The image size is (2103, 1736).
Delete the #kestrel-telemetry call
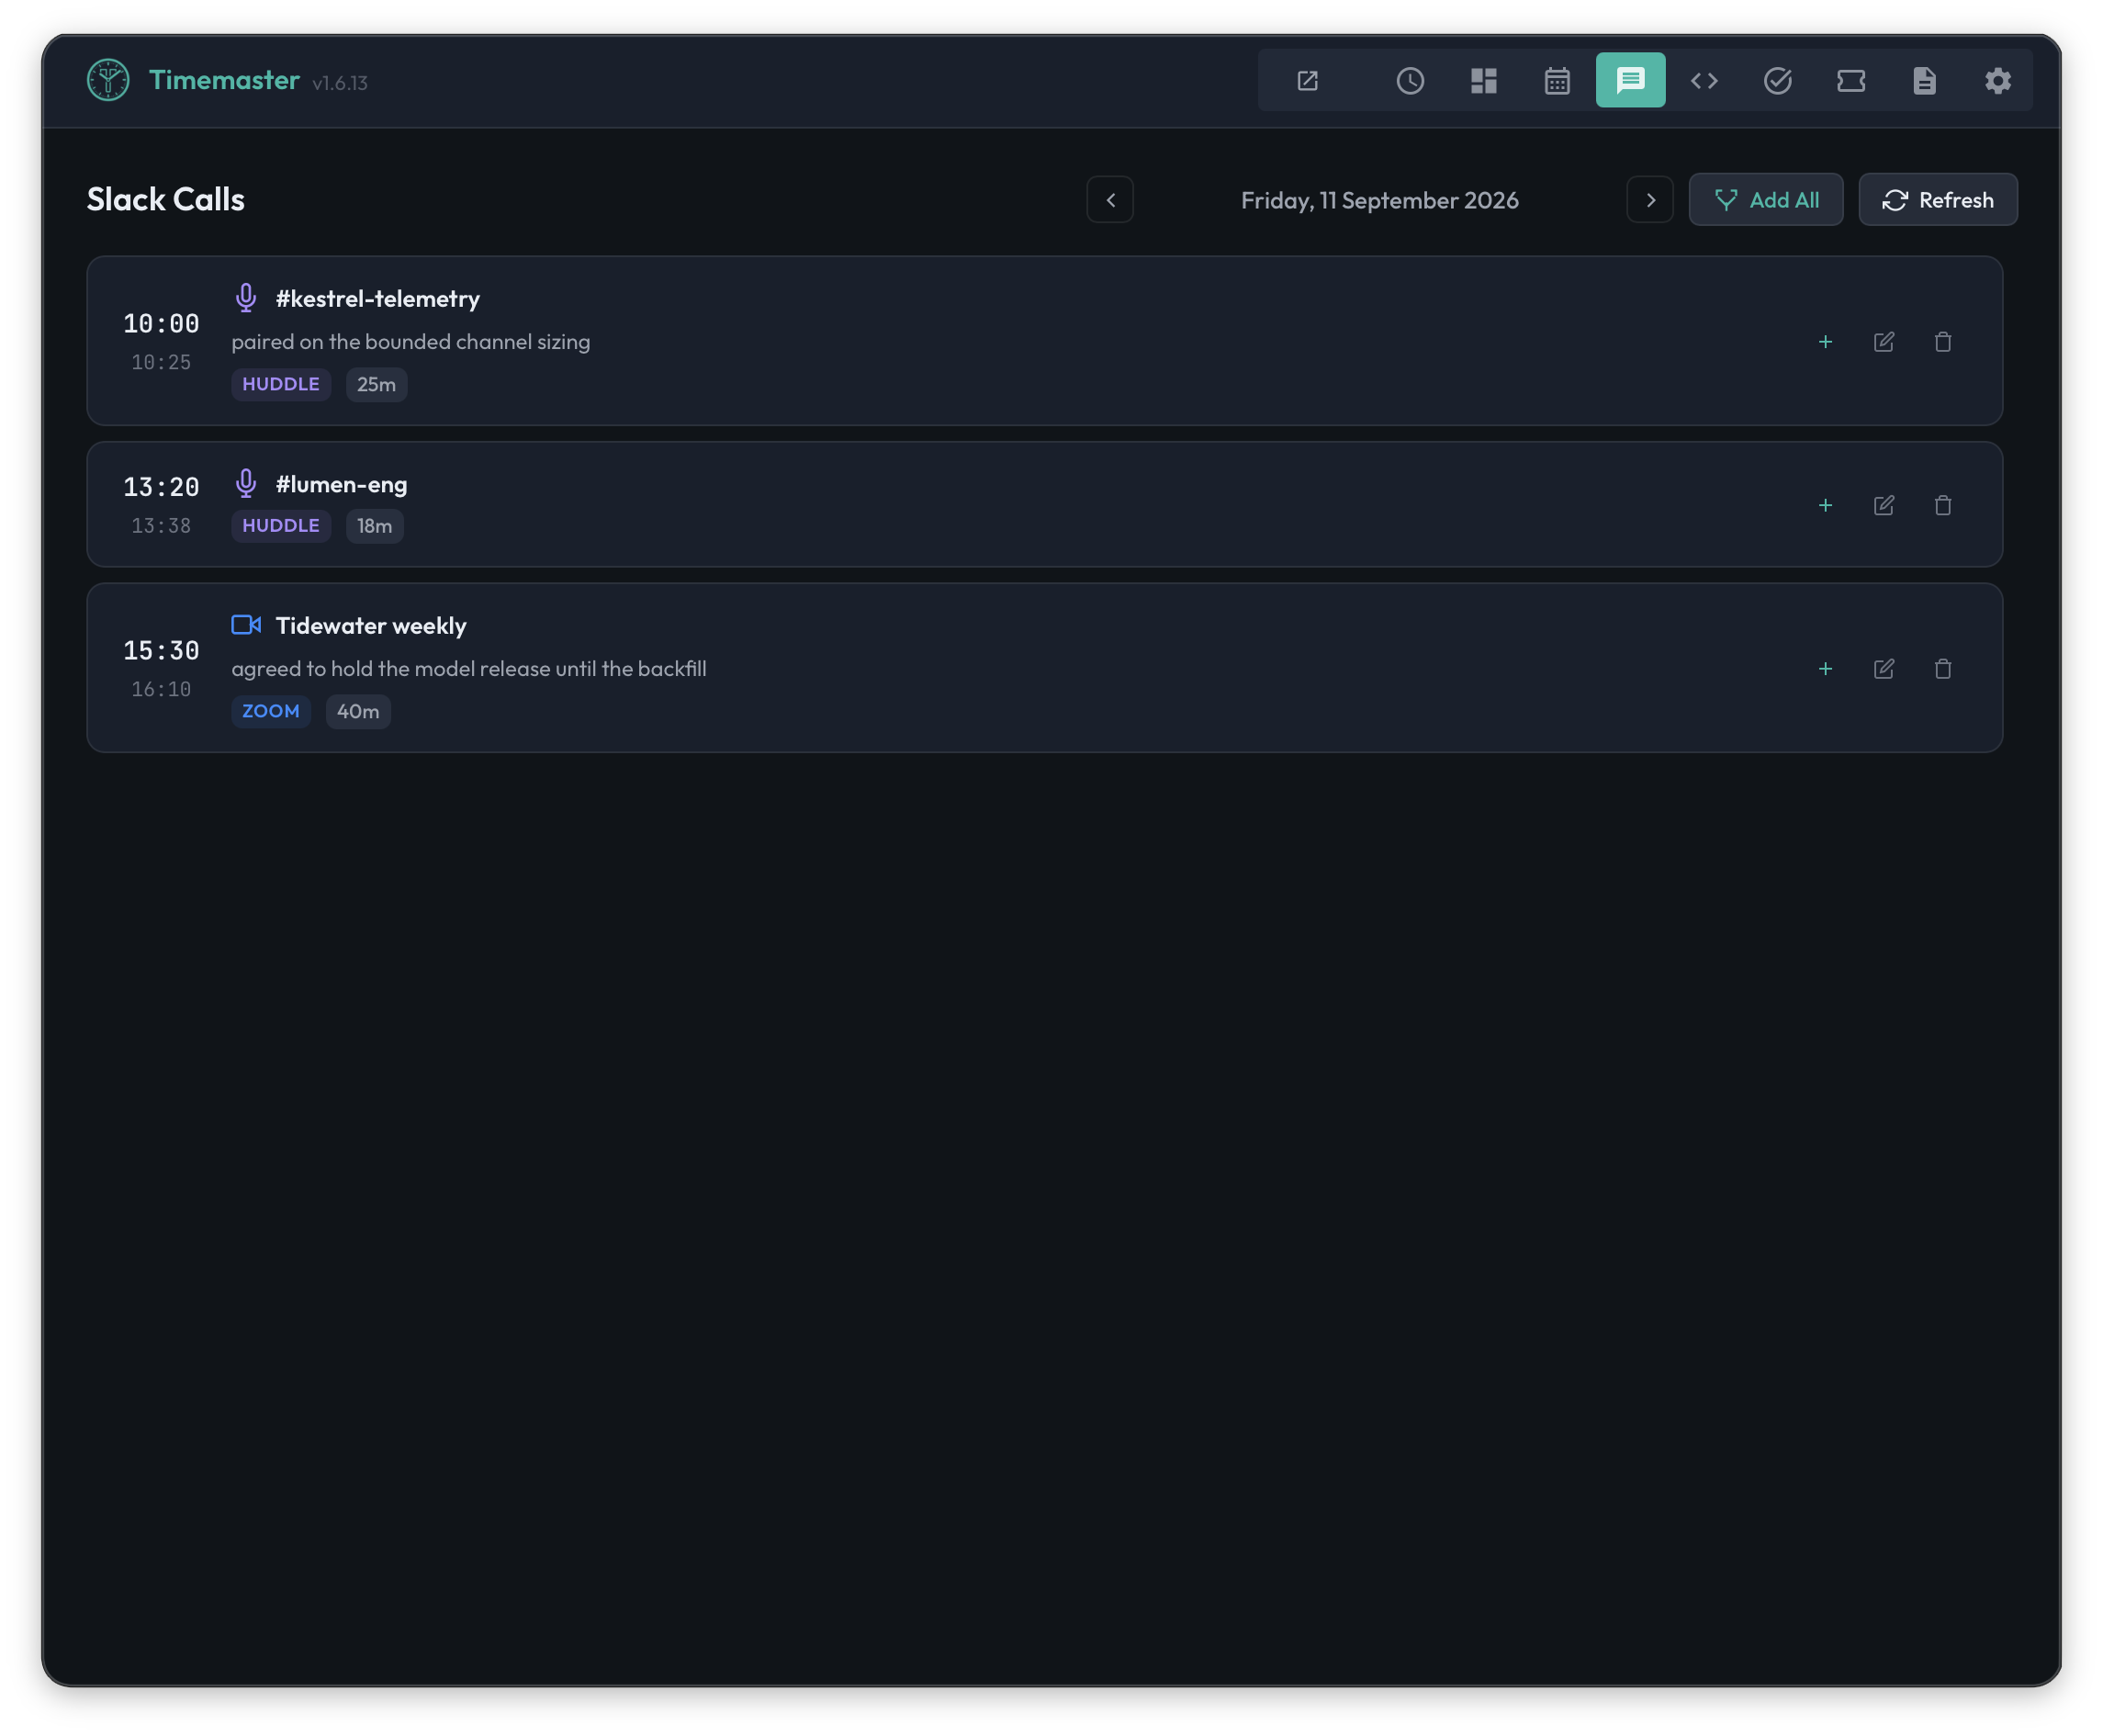click(1943, 342)
